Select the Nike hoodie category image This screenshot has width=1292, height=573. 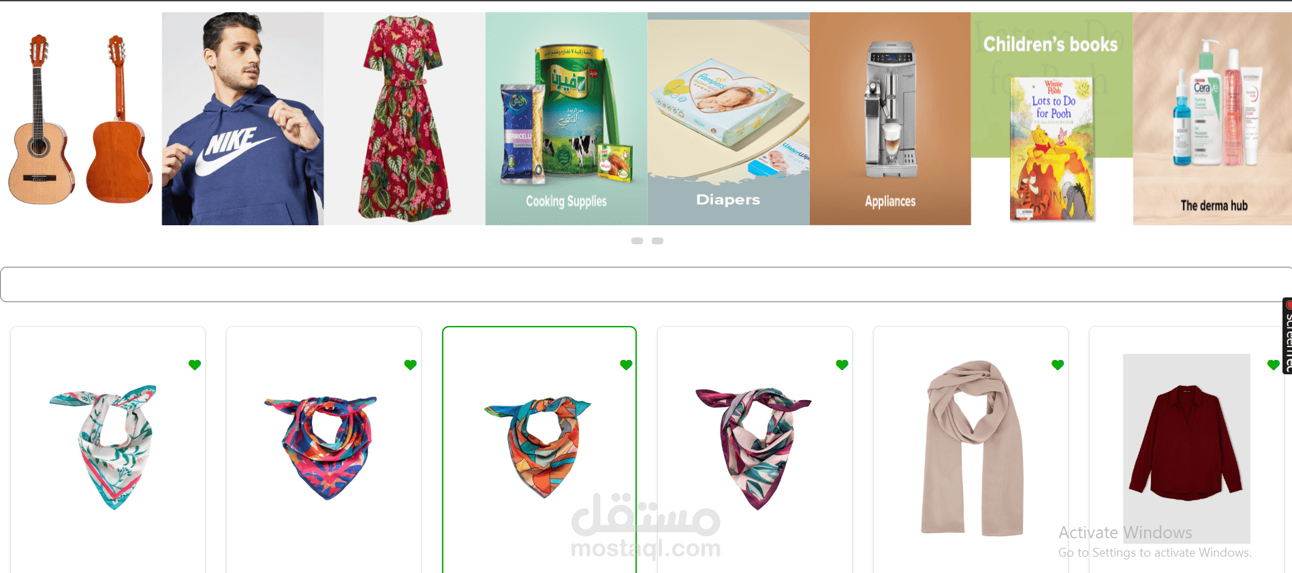[242, 118]
